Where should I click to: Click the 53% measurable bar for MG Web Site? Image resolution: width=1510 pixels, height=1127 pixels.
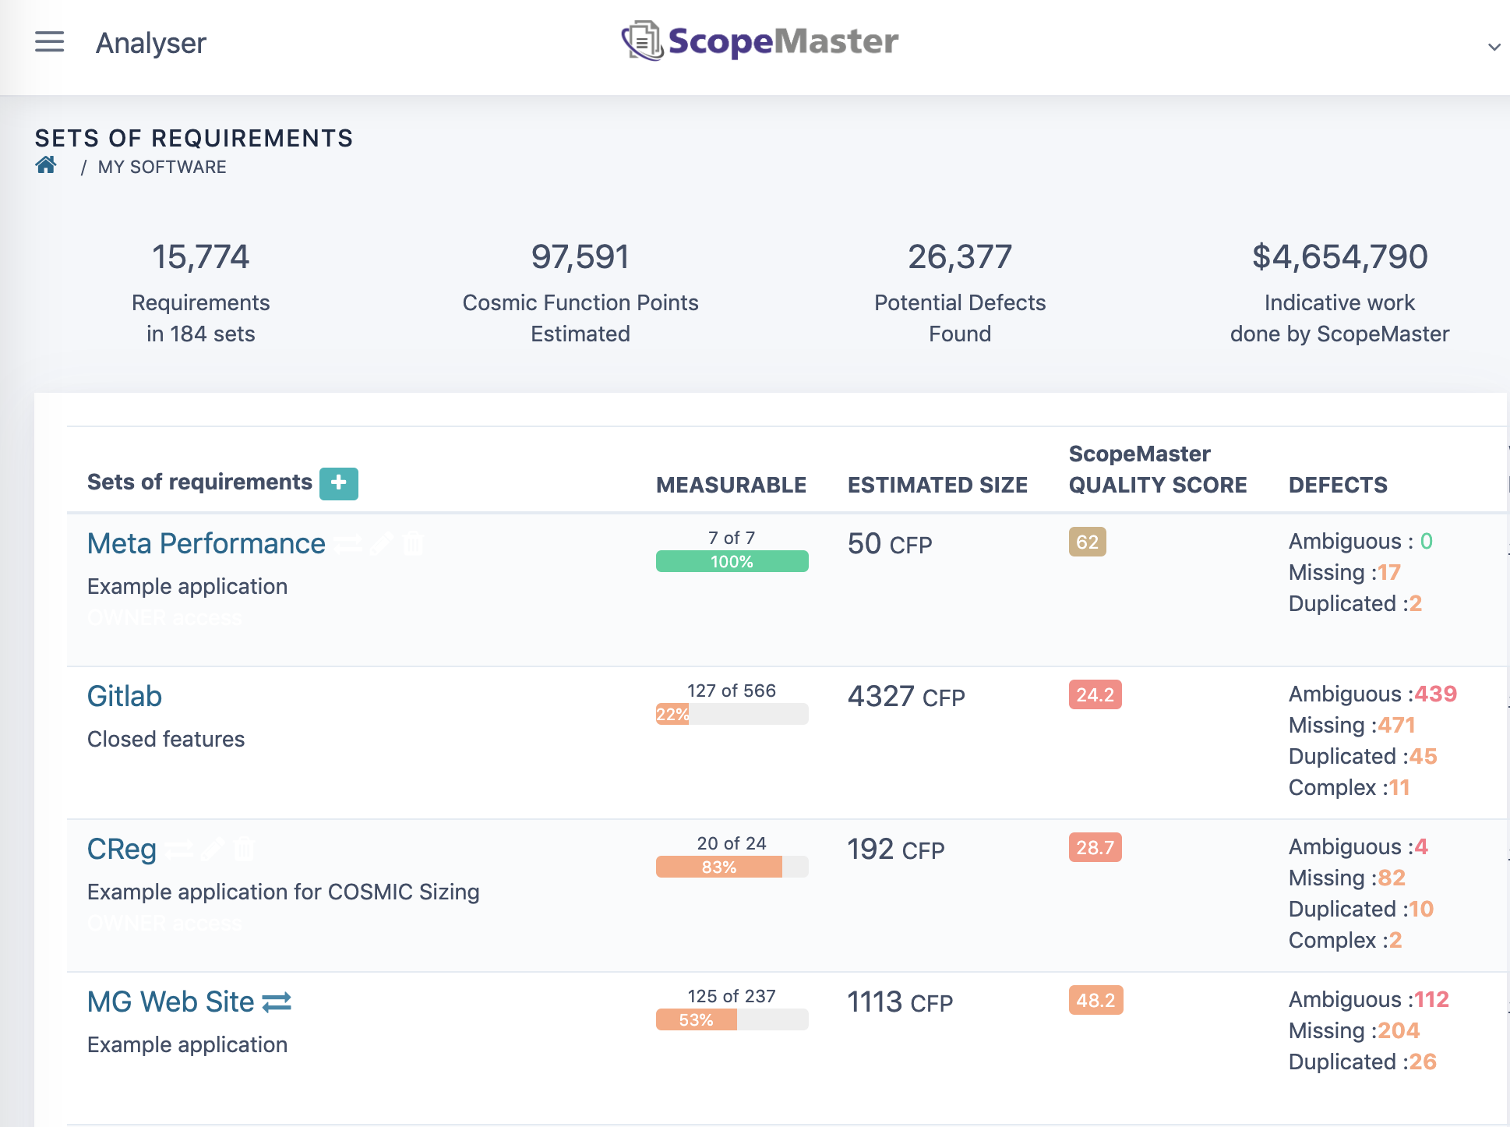(732, 1019)
